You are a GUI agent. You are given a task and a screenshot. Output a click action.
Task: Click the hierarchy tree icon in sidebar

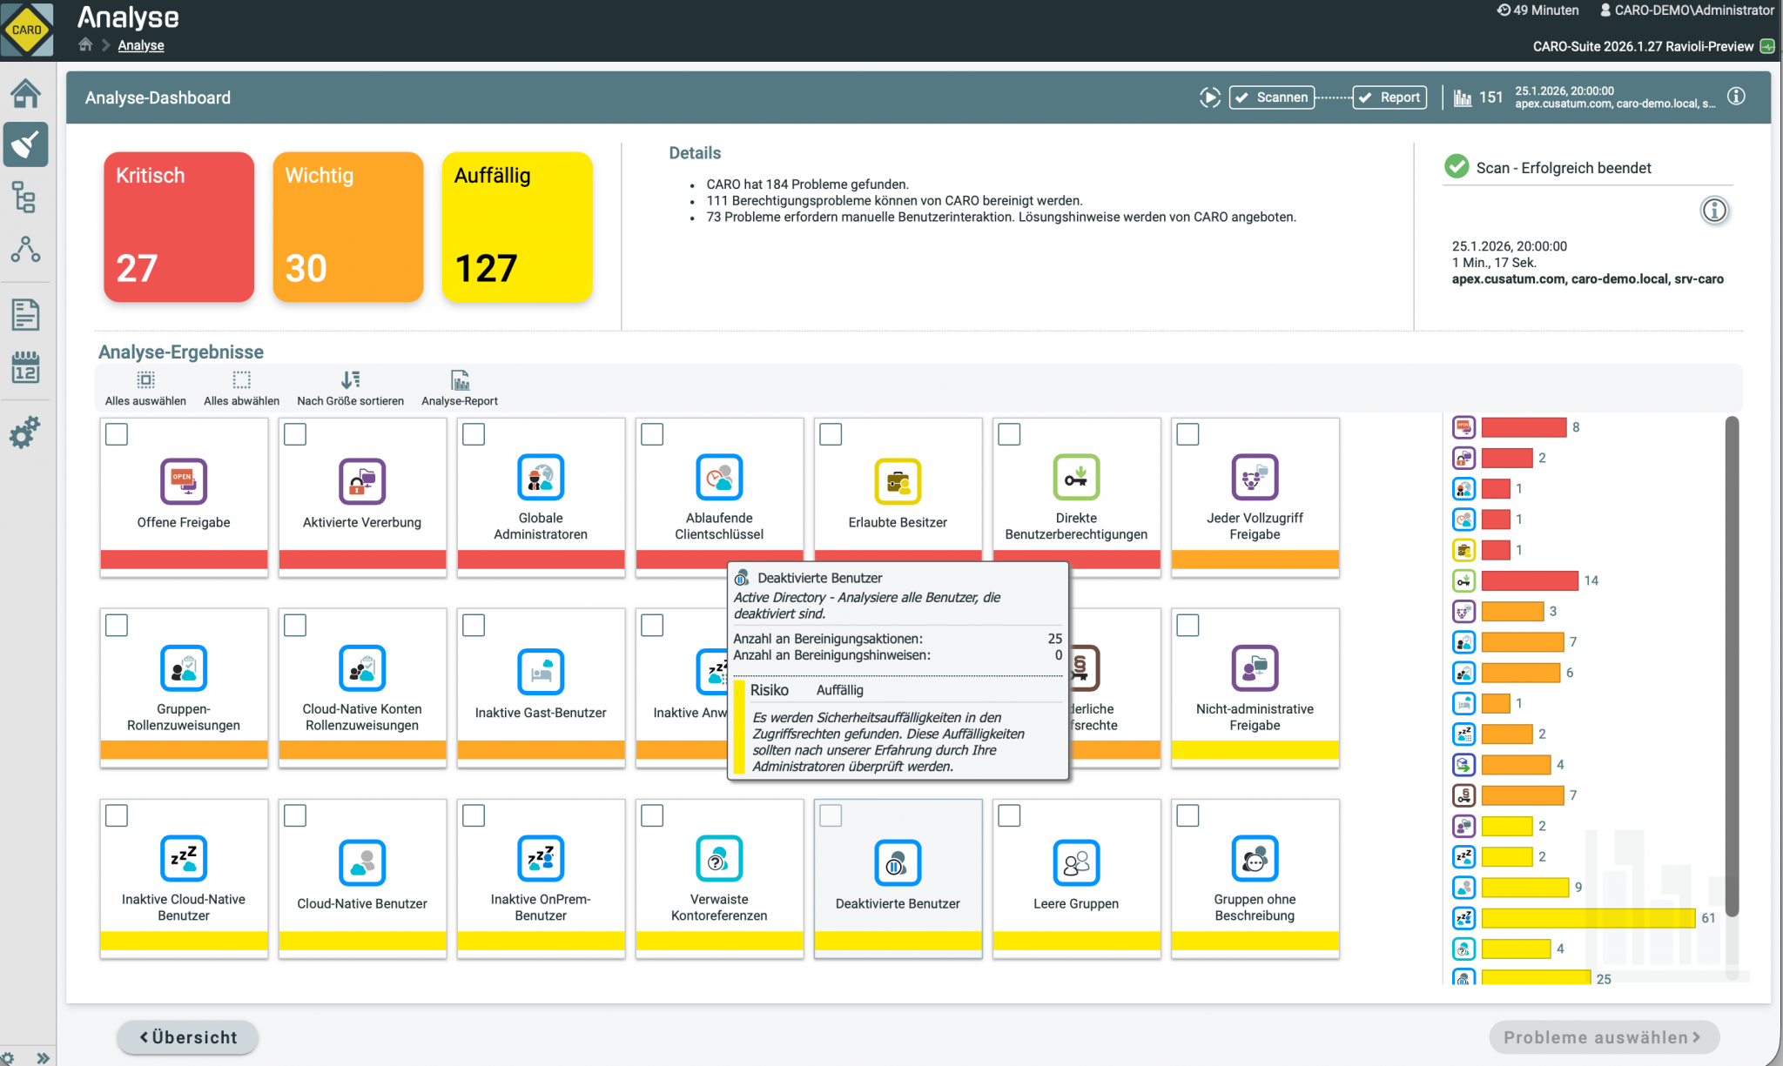point(25,198)
